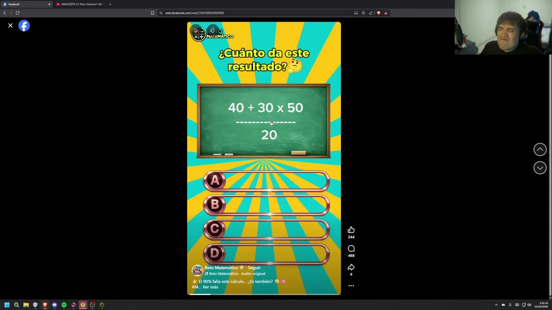Open comments with the speech bubble icon

click(351, 248)
